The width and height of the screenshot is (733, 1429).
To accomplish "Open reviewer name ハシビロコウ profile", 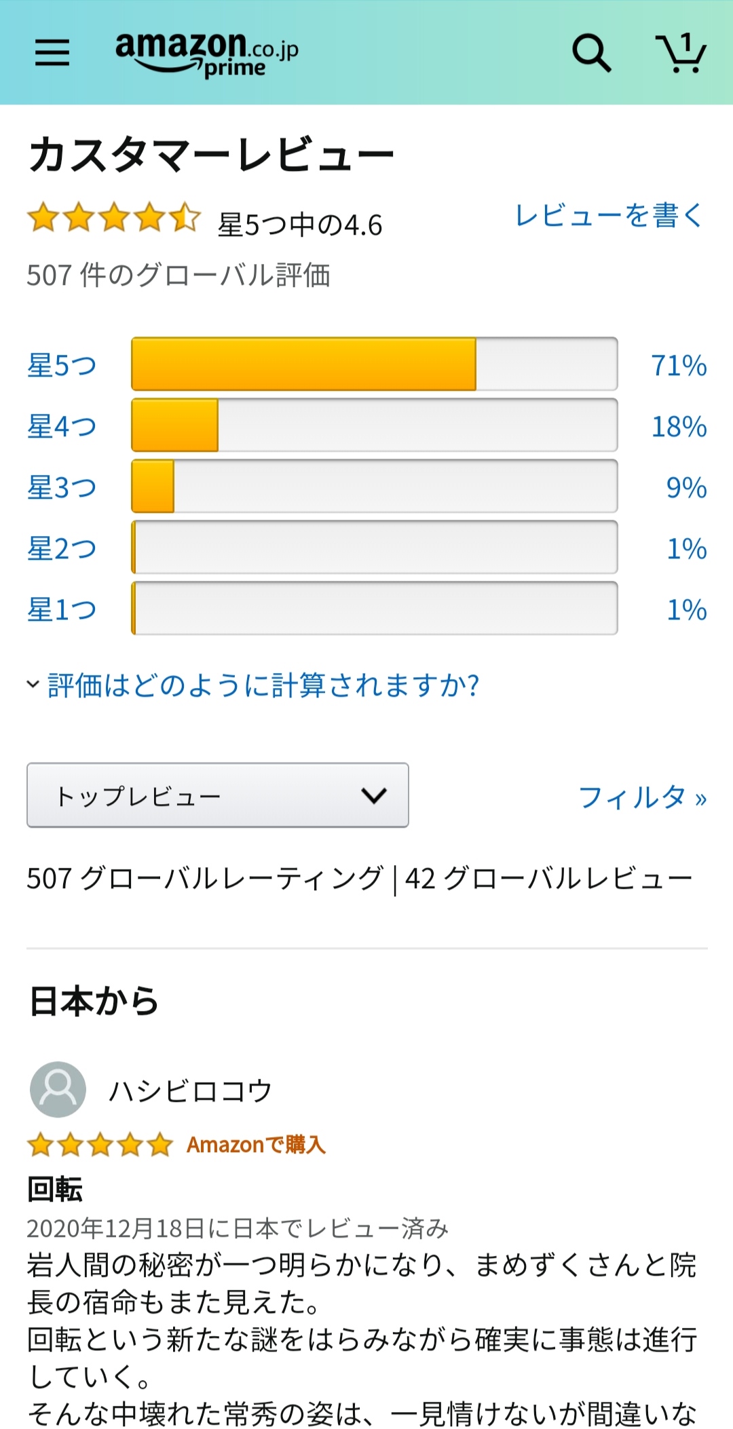I will [191, 1091].
